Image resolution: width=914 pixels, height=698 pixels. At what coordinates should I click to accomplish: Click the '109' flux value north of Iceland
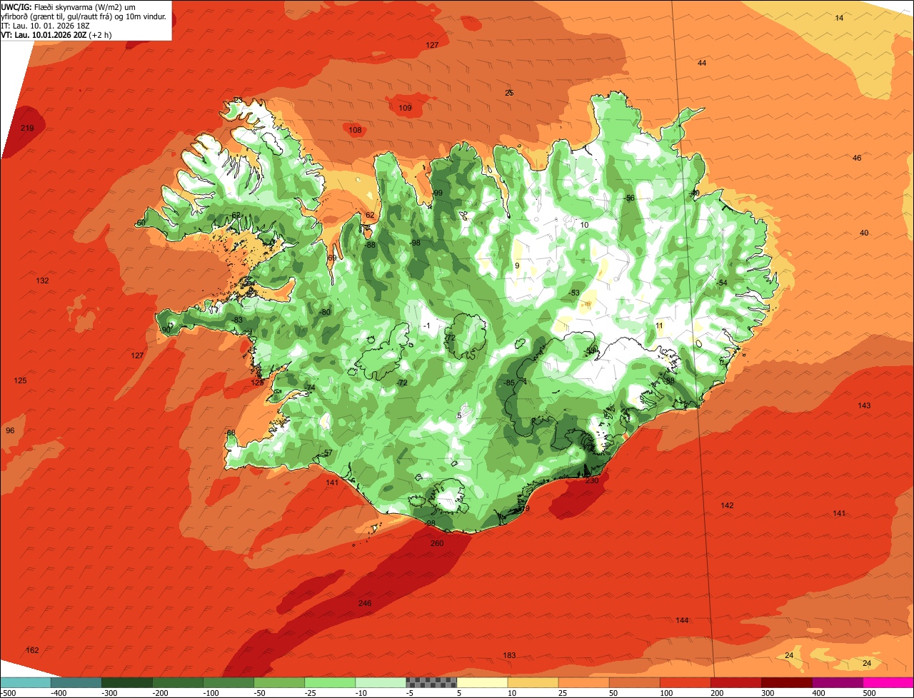pyautogui.click(x=405, y=108)
